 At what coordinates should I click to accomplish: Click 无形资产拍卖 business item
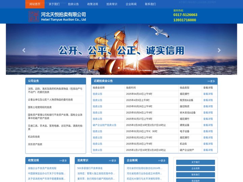click(35, 144)
